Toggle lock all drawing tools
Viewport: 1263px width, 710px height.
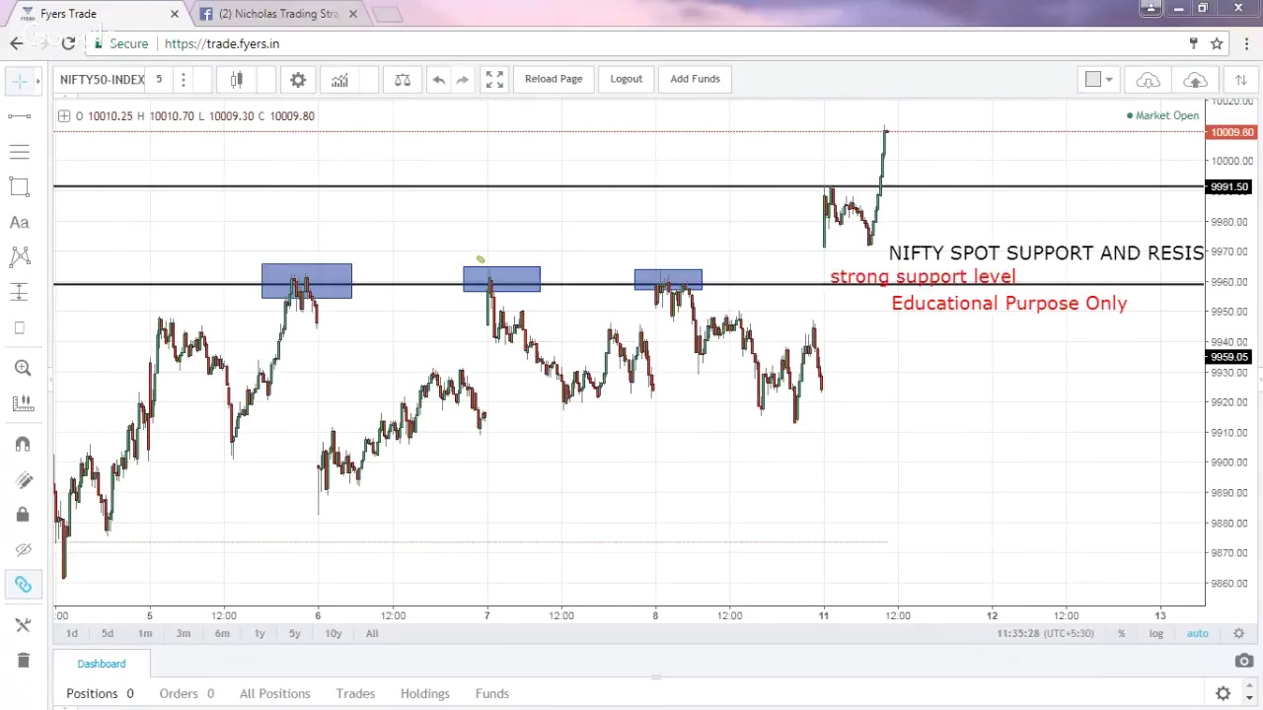click(23, 515)
